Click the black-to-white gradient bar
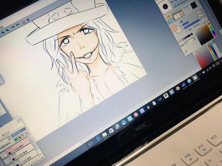 click(186, 37)
